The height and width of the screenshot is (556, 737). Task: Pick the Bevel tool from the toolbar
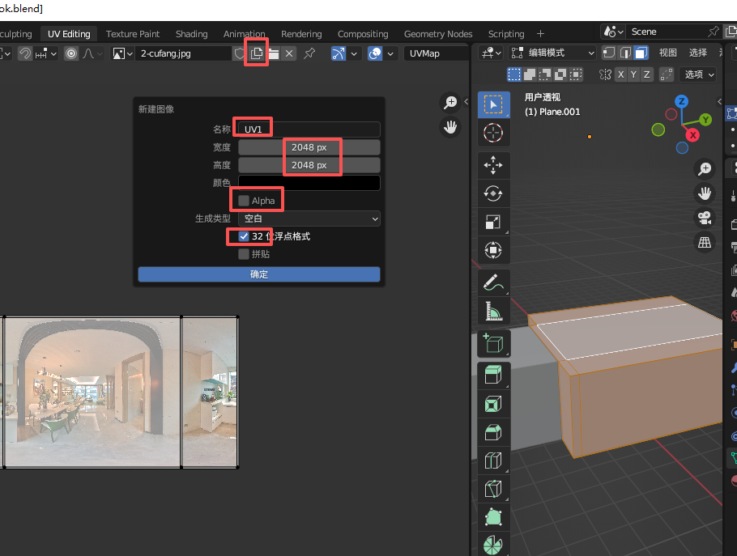click(492, 431)
